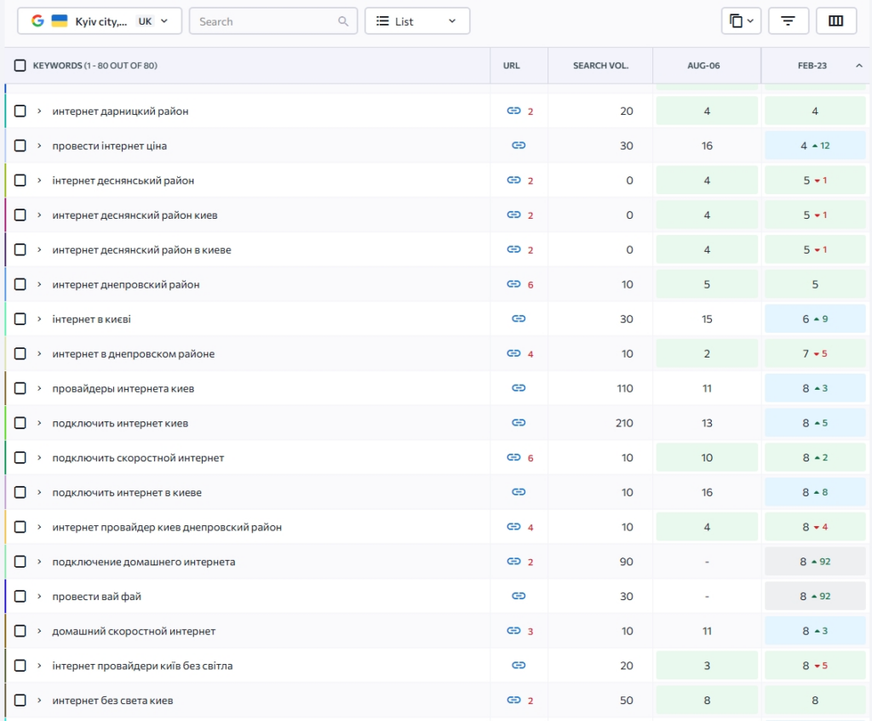872x721 pixels.
Task: Open URL link icon for интернет дарницкий район
Action: pyautogui.click(x=513, y=111)
